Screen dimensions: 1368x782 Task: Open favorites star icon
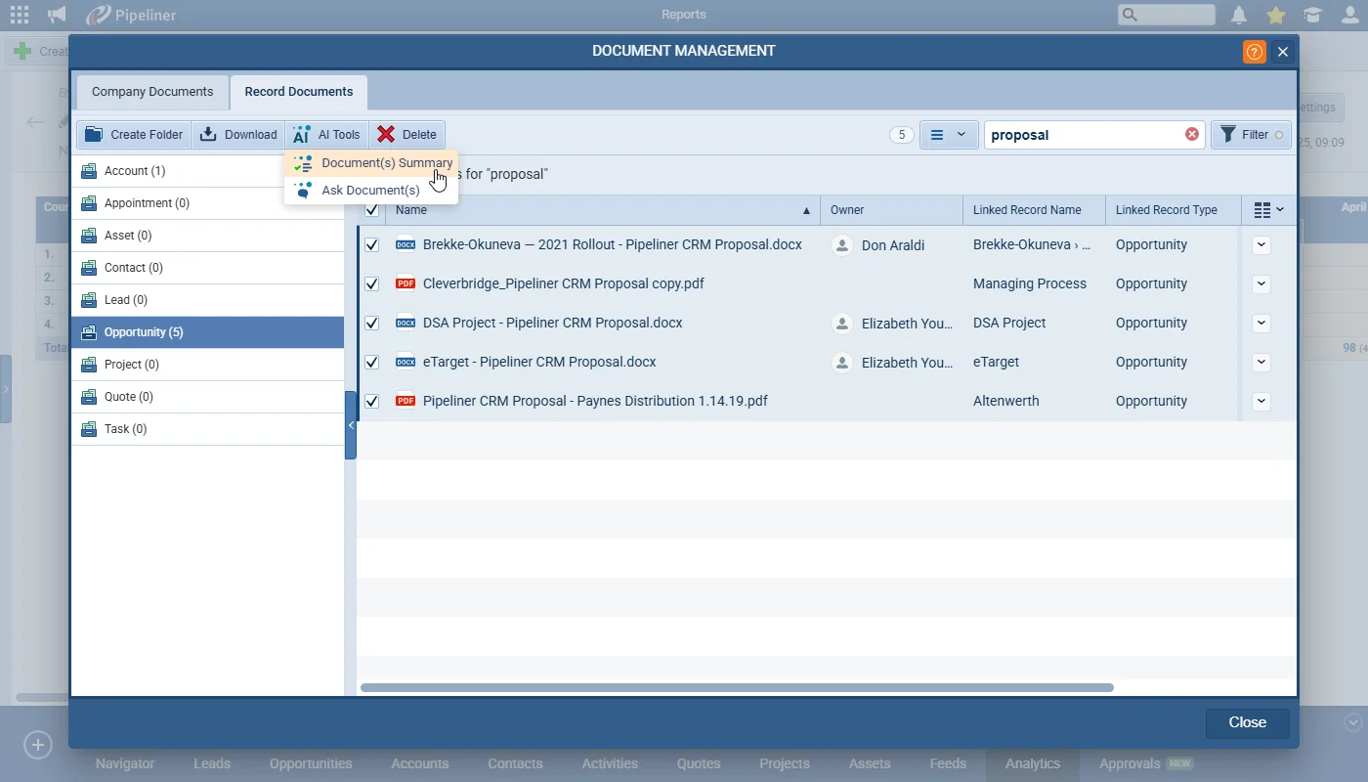(x=1275, y=15)
